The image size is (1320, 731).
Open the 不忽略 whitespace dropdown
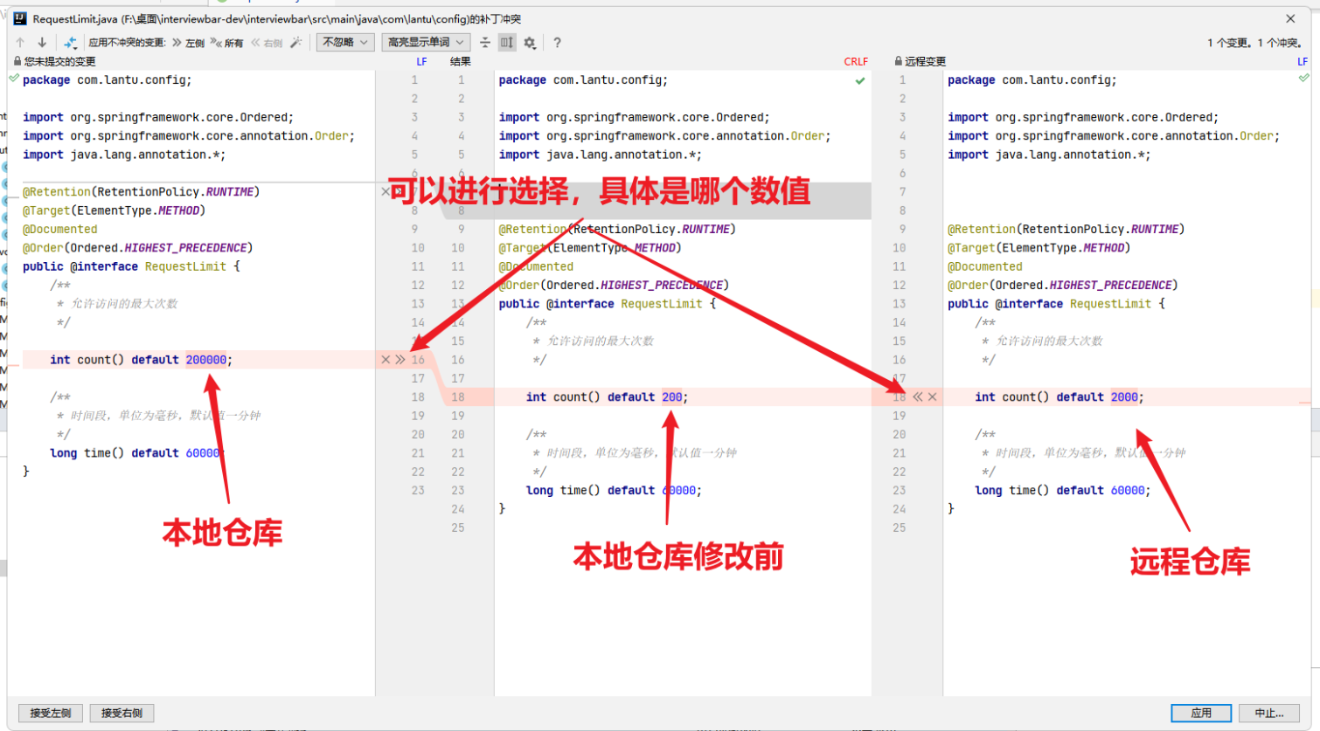coord(345,42)
